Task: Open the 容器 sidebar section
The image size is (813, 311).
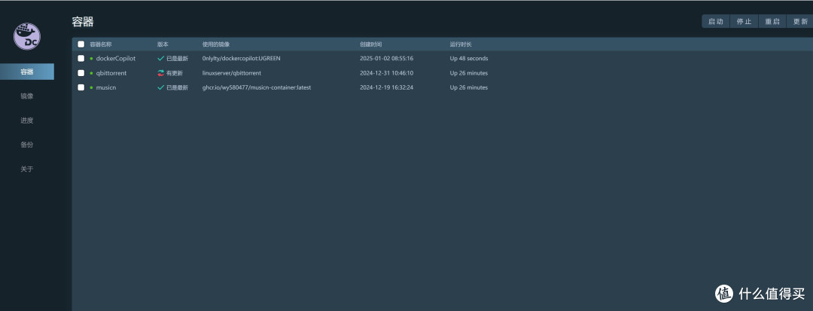Action: pyautogui.click(x=27, y=72)
